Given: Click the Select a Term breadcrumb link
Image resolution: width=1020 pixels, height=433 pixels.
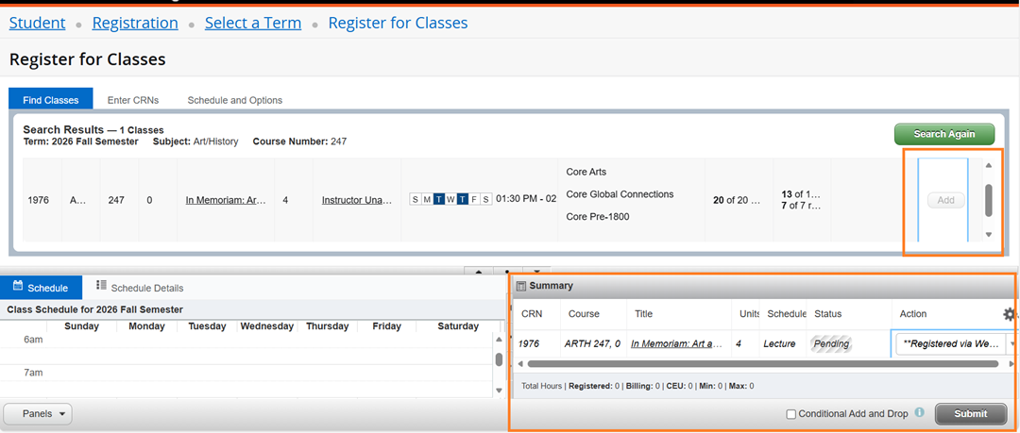Looking at the screenshot, I should pos(253,23).
